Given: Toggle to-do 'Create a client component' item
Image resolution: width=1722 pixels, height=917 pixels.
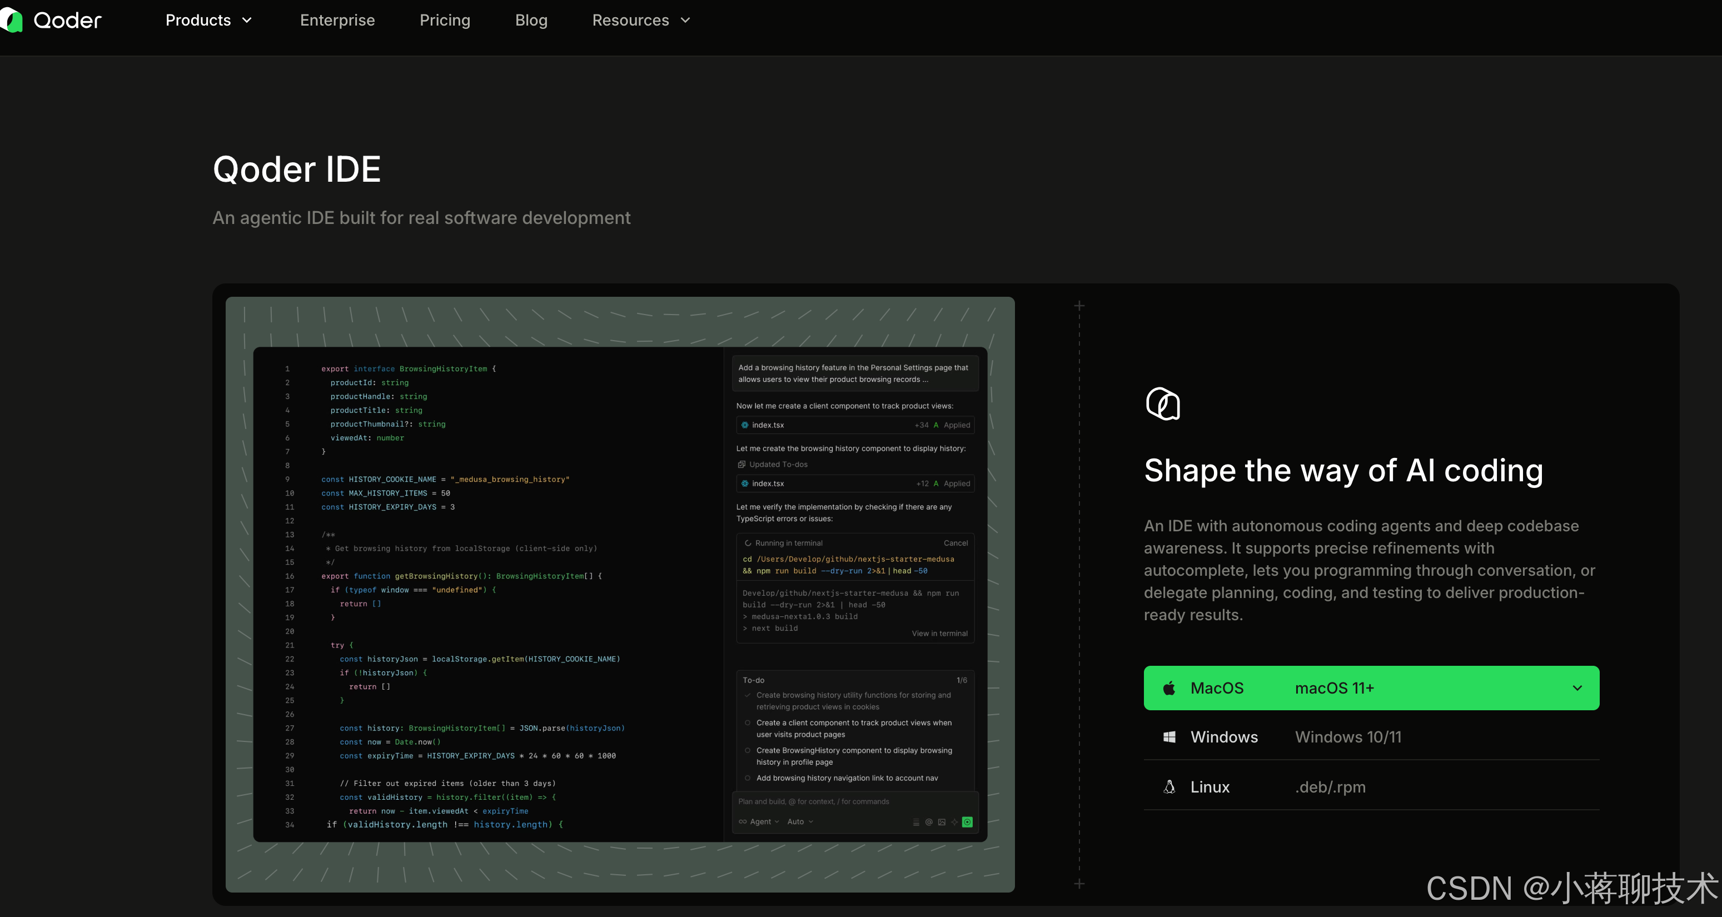Looking at the screenshot, I should [x=748, y=722].
